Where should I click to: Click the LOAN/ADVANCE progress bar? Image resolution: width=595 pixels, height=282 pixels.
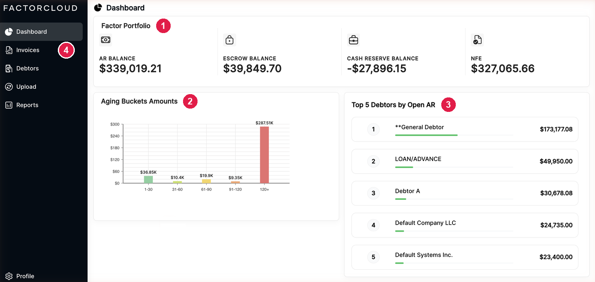pos(454,167)
